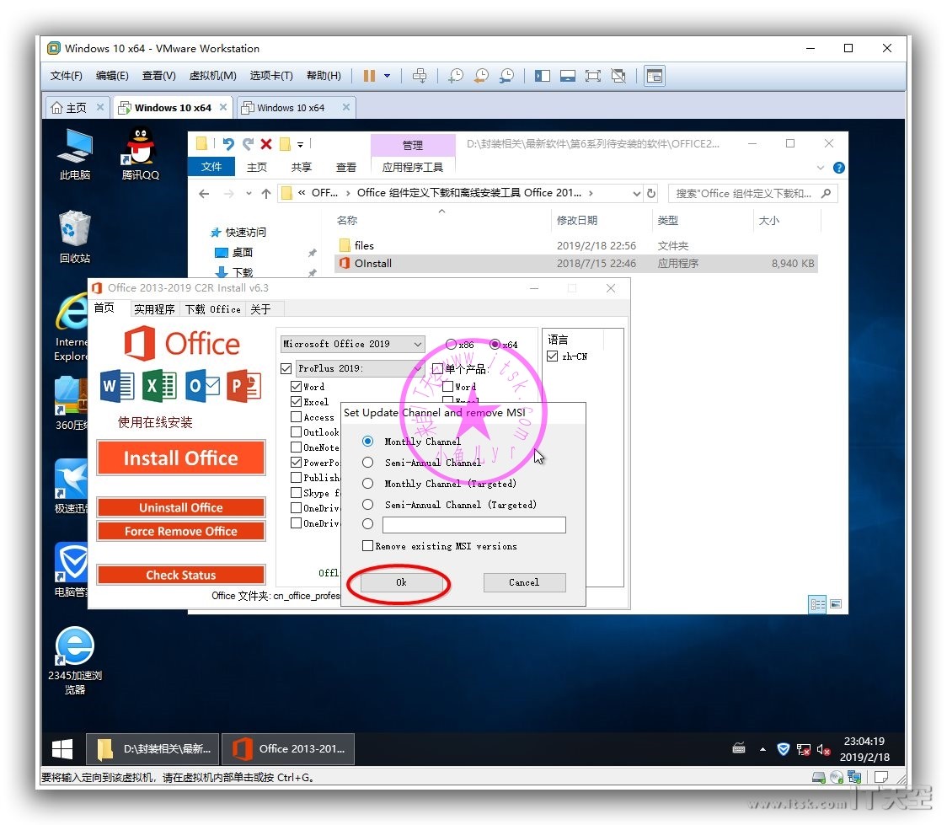Open the 文件 tab in File Explorer
This screenshot has width=947, height=825.
[211, 167]
